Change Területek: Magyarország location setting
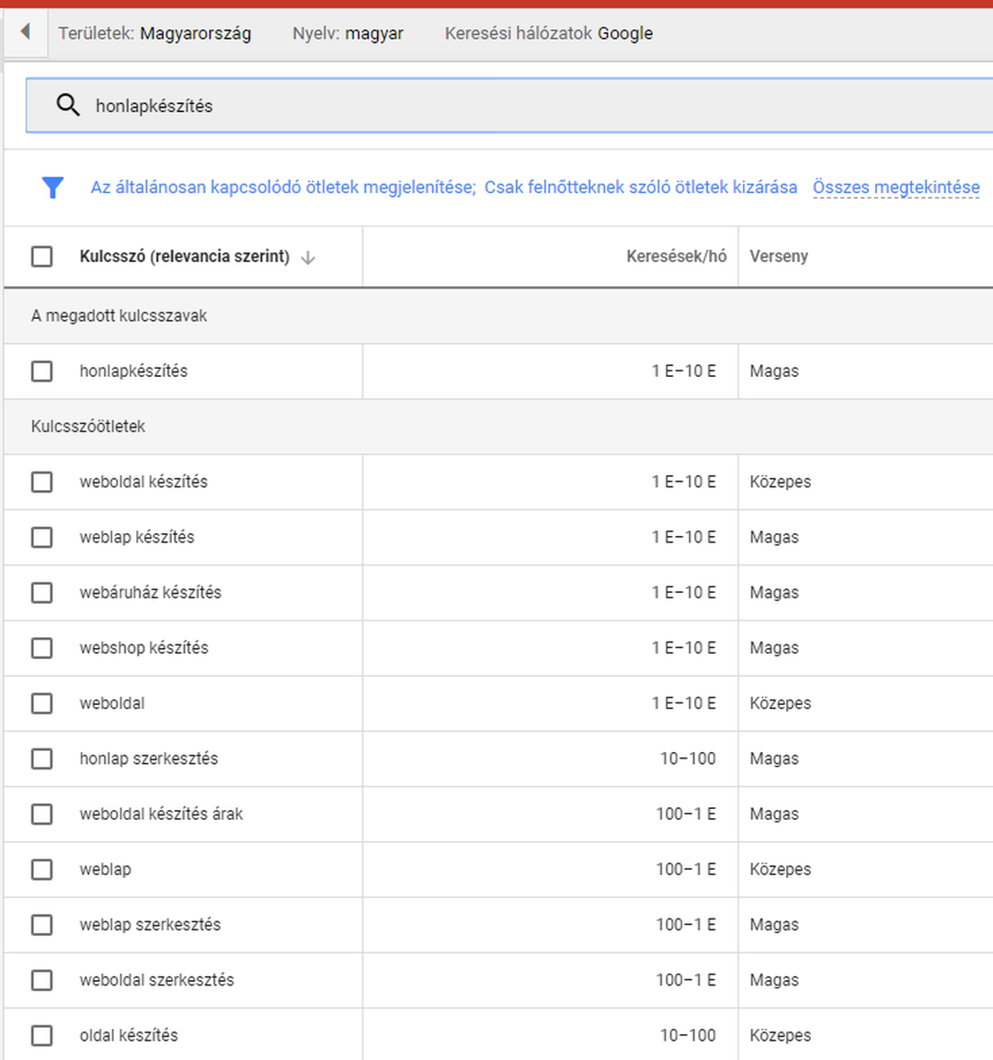The height and width of the screenshot is (1060, 993). tap(154, 33)
